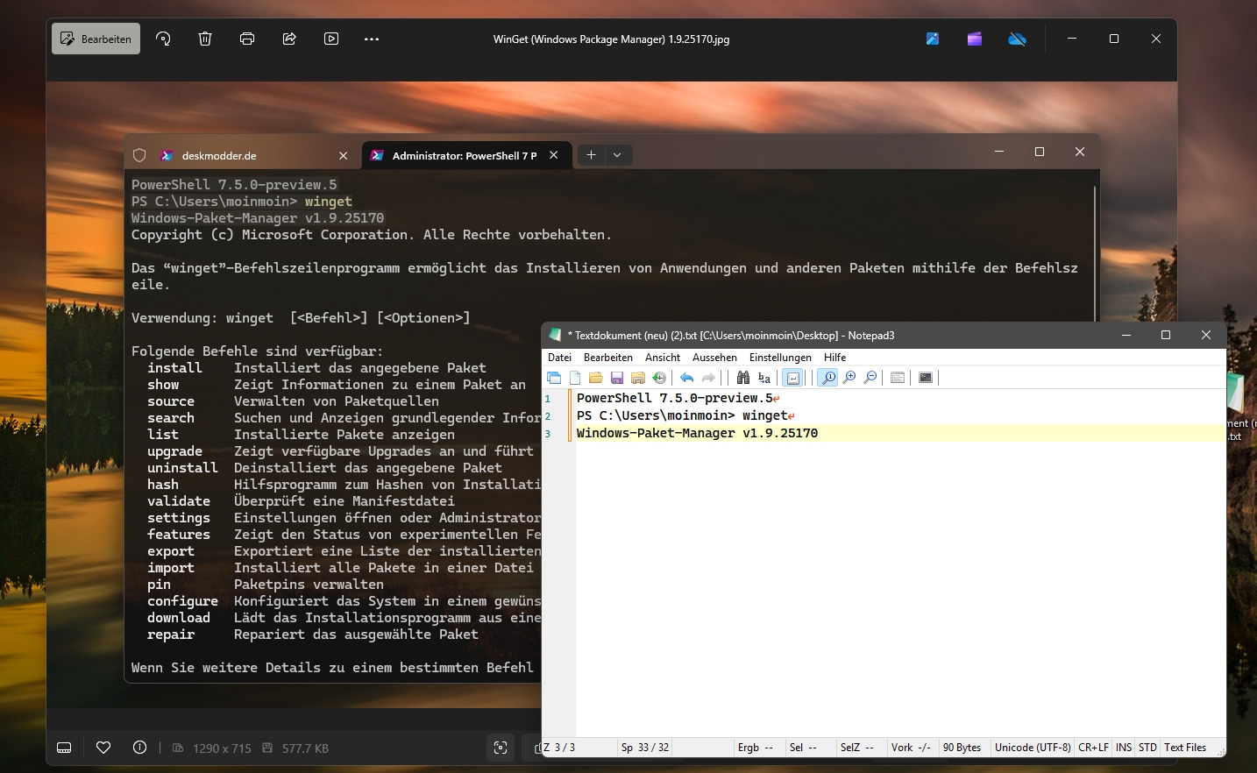1257x773 pixels.
Task: Reset zoom with the magnifier 1 icon
Action: 827,378
